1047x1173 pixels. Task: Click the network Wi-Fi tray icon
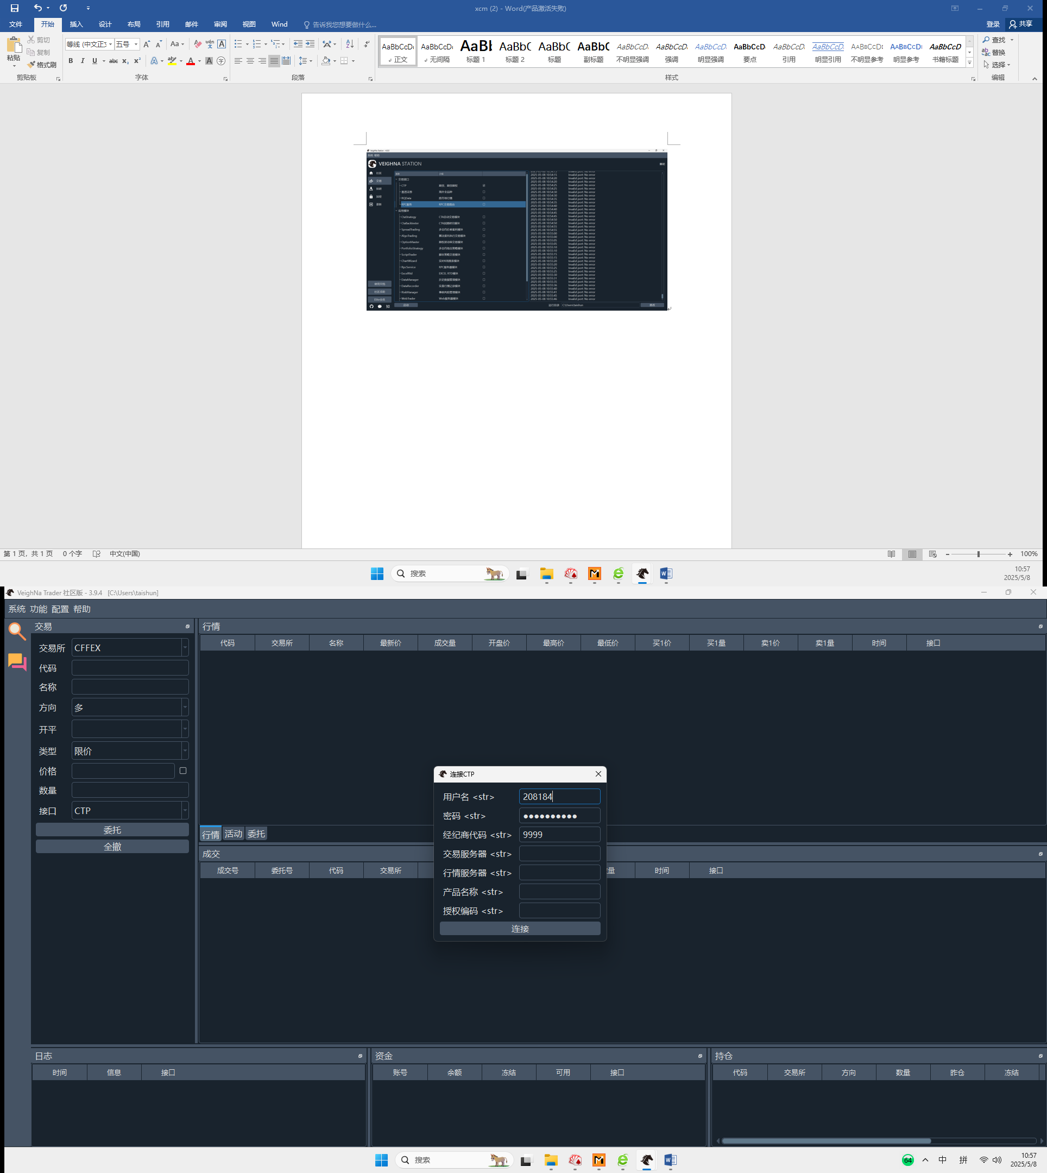click(x=983, y=1161)
